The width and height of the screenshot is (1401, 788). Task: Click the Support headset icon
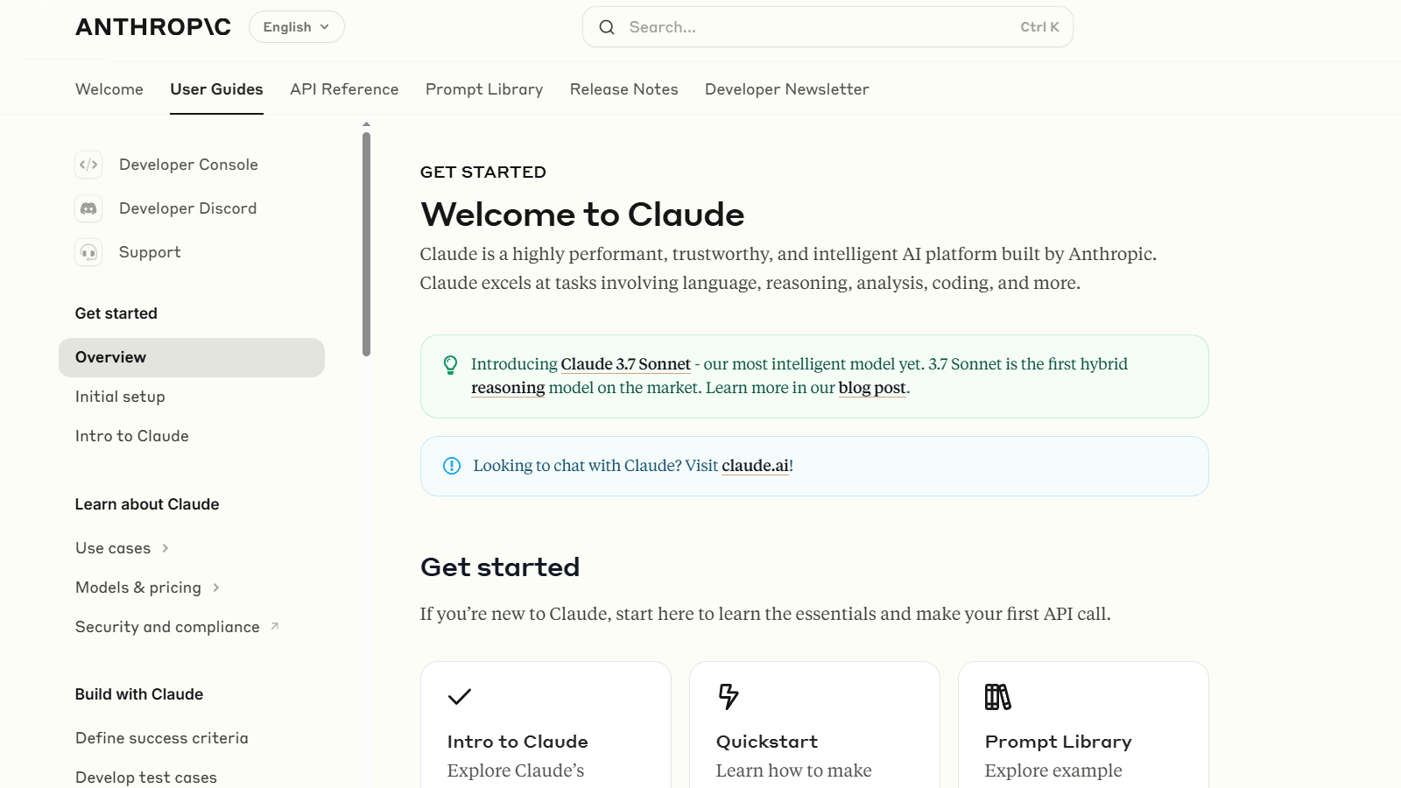pos(88,252)
